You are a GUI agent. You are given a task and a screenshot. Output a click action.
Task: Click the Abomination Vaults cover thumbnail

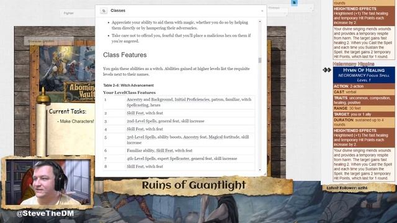click(67, 74)
